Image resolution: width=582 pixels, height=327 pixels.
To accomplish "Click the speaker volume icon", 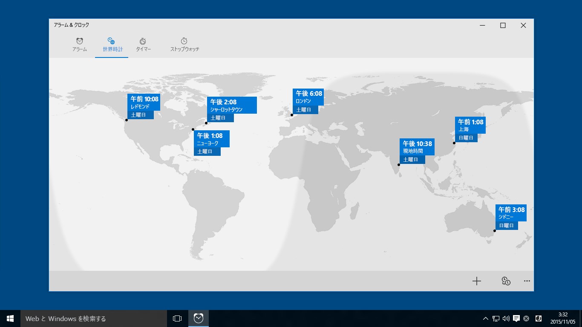I will (x=505, y=318).
